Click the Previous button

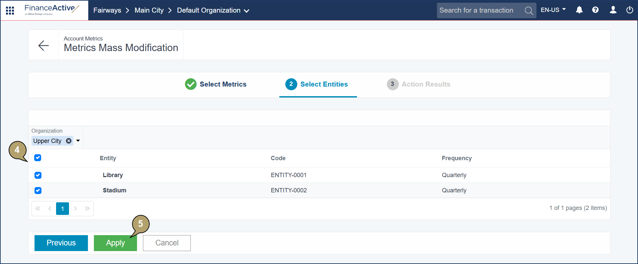pyautogui.click(x=61, y=243)
